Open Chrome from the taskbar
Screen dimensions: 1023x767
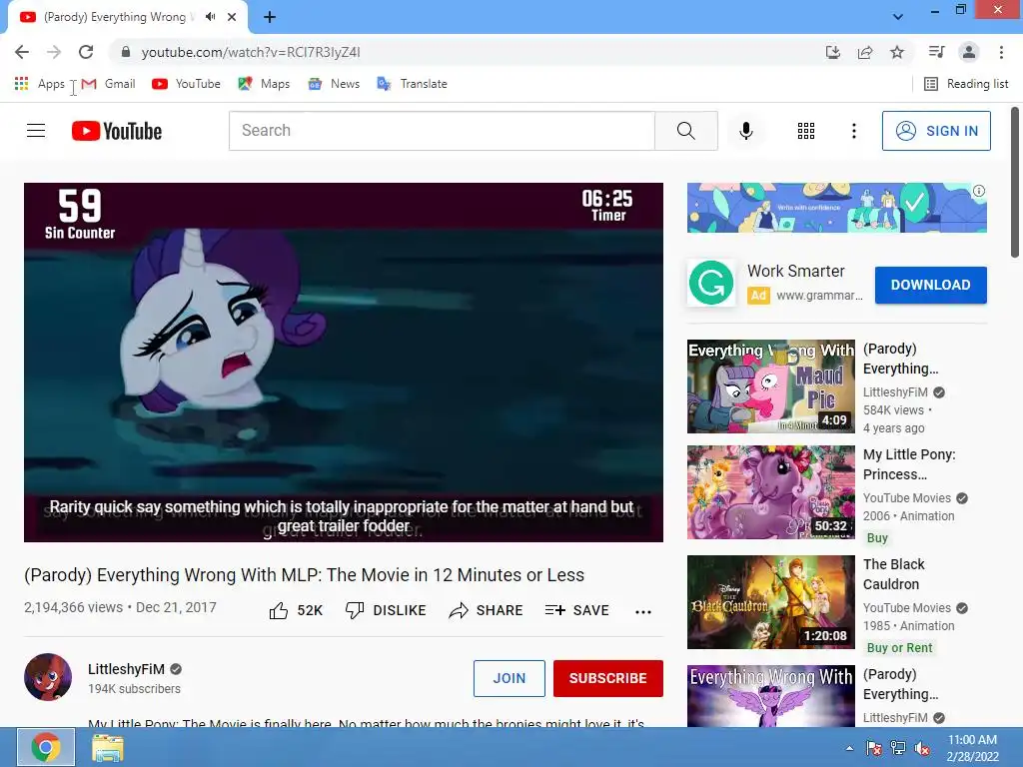coord(46,747)
